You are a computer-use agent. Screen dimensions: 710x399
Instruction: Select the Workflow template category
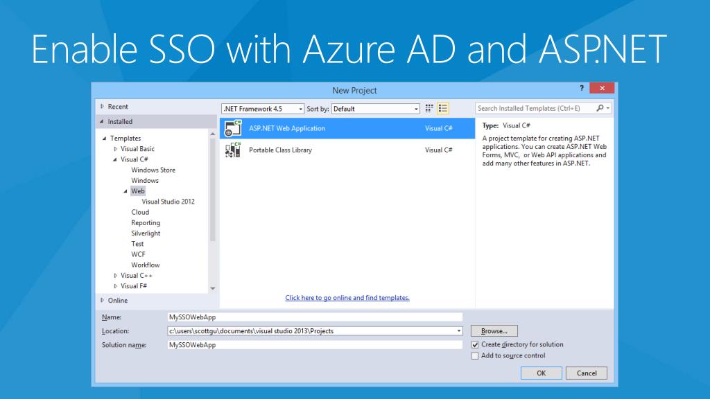pyautogui.click(x=146, y=265)
